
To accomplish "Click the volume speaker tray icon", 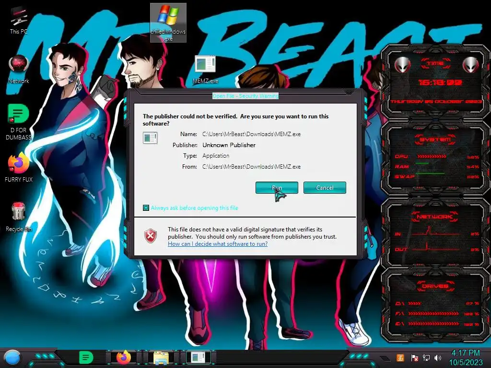I will tap(438, 358).
